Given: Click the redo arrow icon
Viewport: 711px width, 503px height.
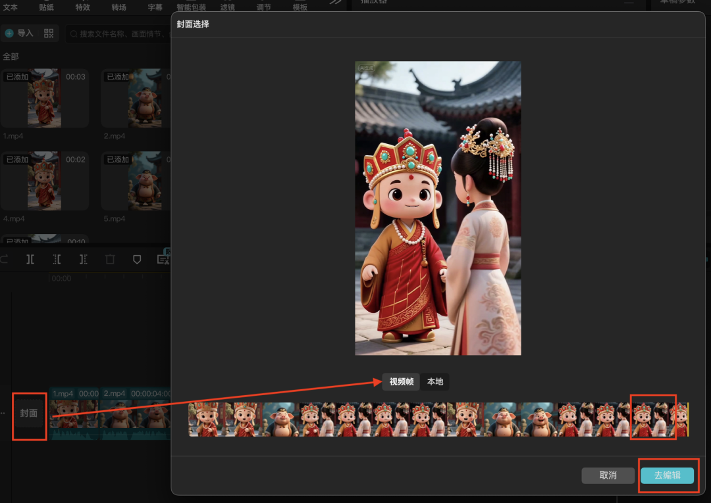Looking at the screenshot, I should coord(5,260).
